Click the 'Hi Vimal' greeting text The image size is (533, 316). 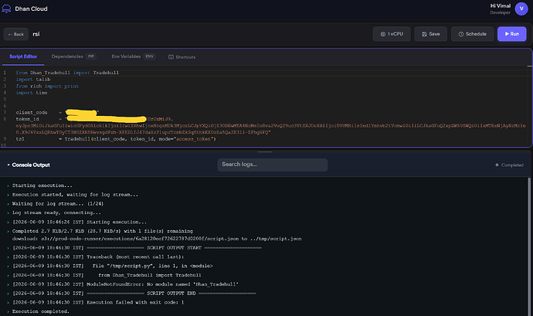pyautogui.click(x=501, y=5)
